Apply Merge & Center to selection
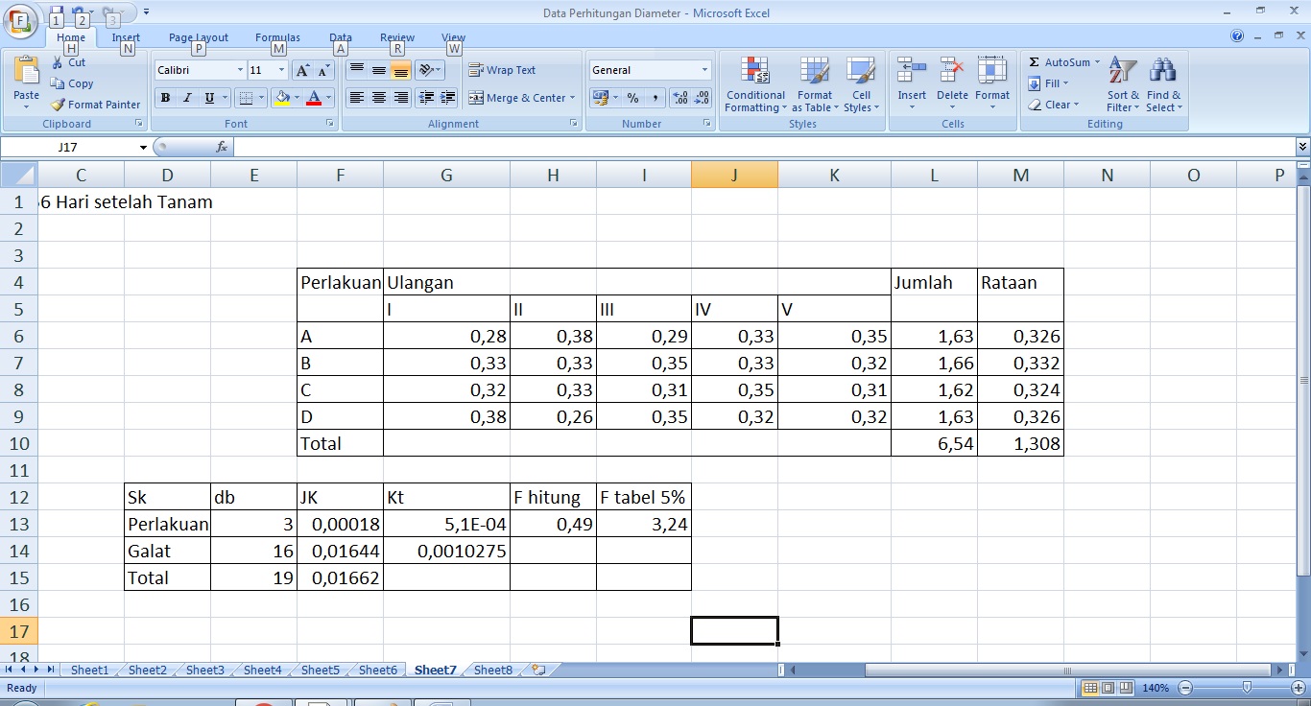 [x=514, y=98]
